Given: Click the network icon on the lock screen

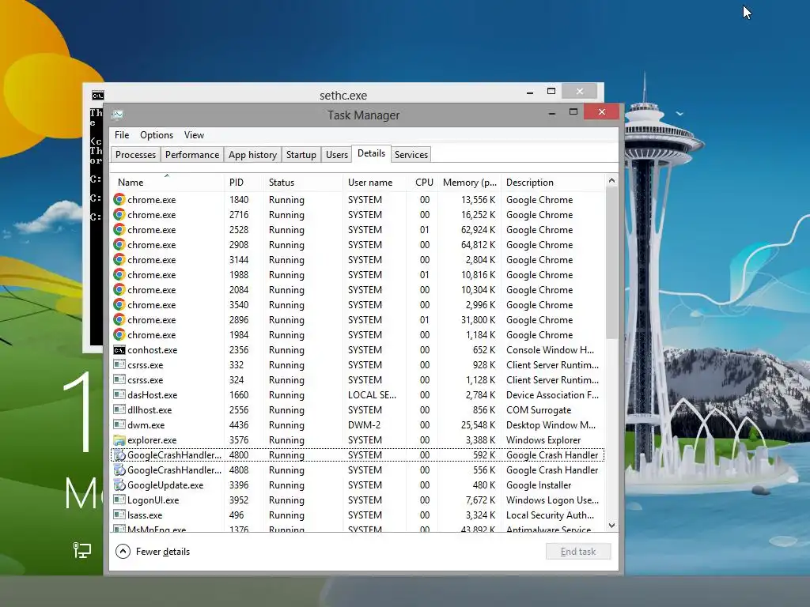Looking at the screenshot, I should (x=81, y=550).
